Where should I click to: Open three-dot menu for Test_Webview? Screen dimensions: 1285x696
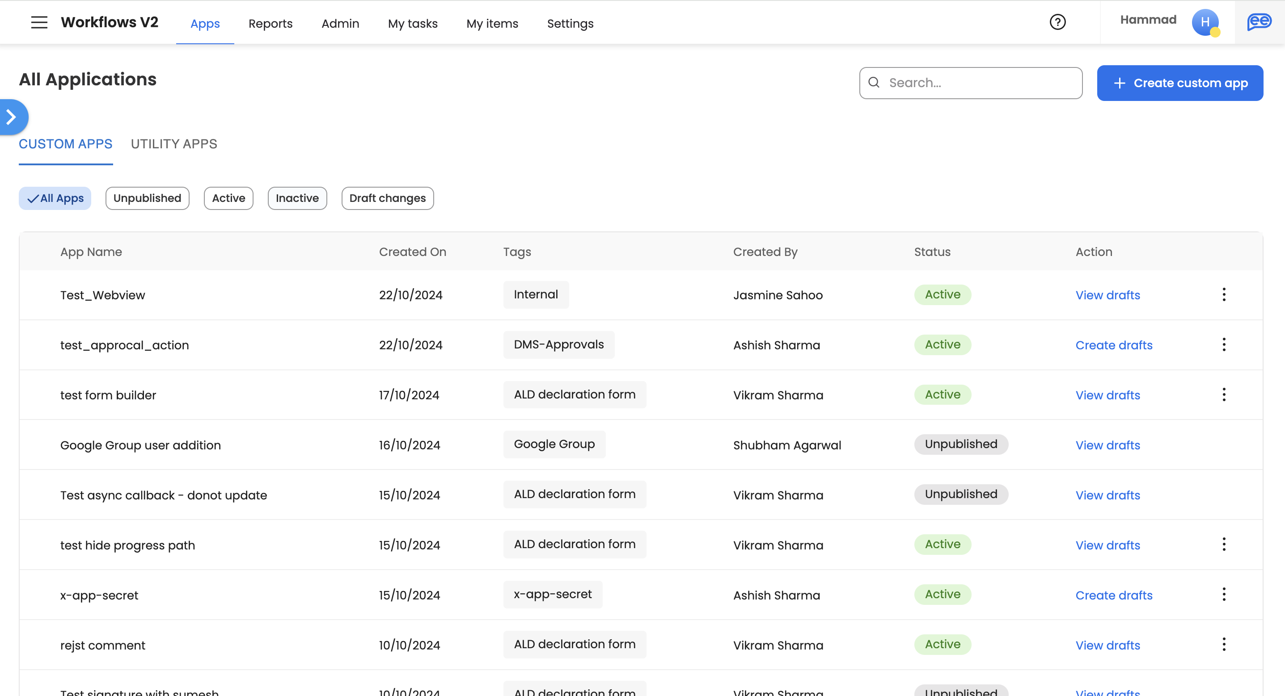pos(1224,295)
